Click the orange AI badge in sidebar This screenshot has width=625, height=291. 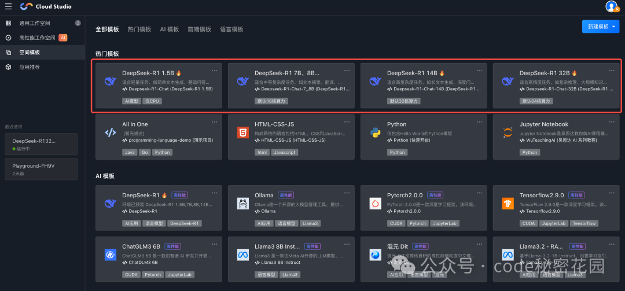(63, 38)
